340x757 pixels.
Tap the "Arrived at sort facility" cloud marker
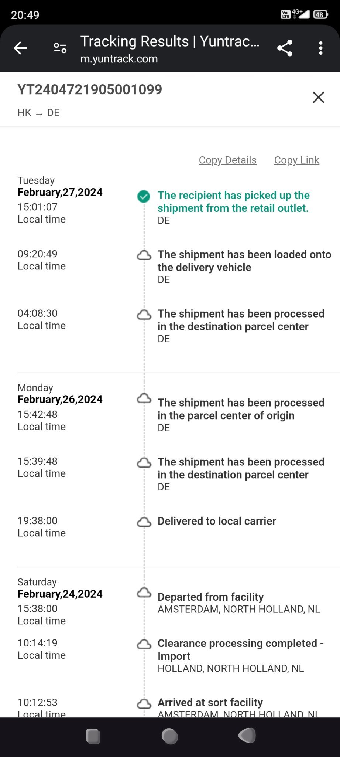[x=144, y=703]
